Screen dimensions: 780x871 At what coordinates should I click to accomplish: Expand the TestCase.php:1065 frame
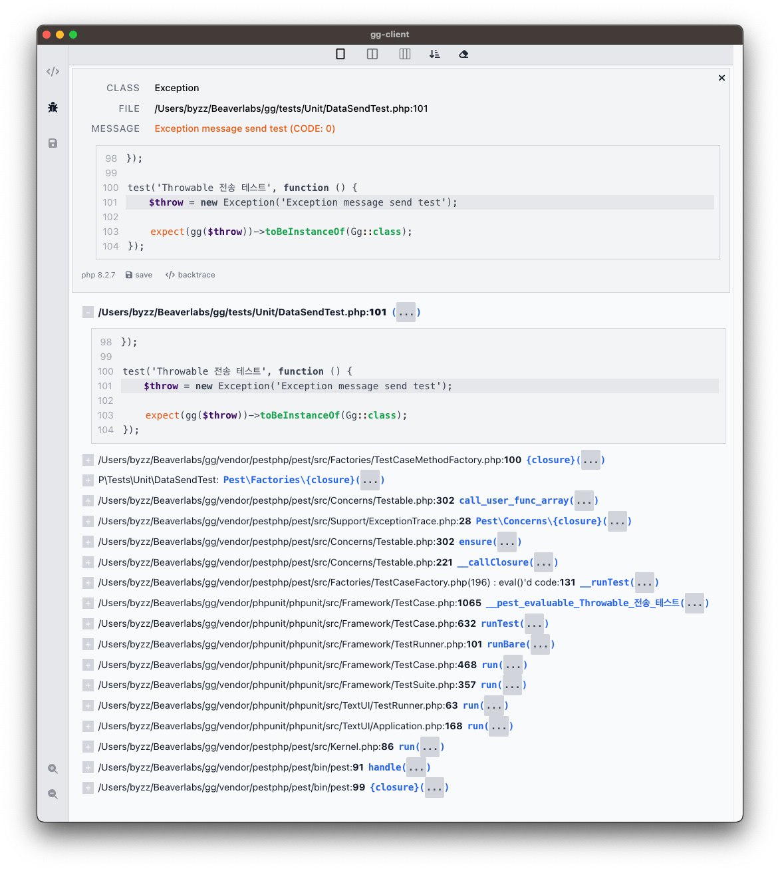coord(88,603)
